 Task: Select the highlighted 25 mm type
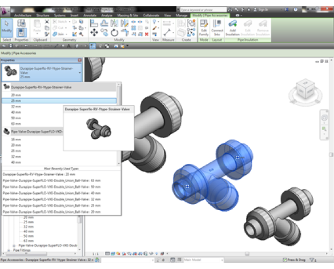point(59,101)
